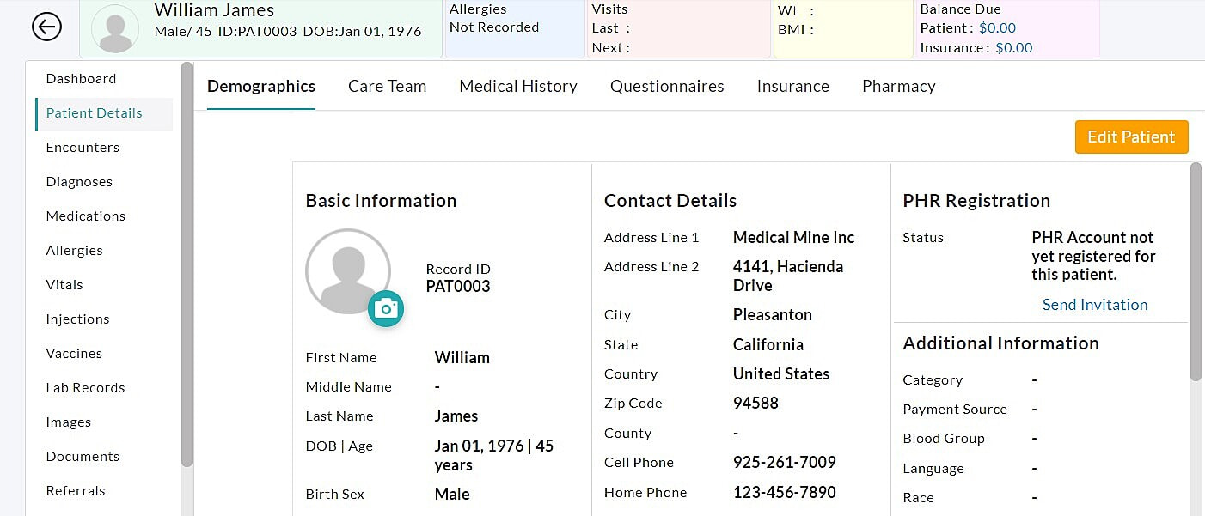1205x516 pixels.
Task: Navigate to the Medications section
Action: [x=85, y=216]
